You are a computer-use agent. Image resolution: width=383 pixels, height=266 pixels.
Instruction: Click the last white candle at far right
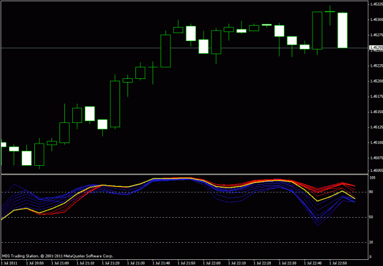pos(343,30)
